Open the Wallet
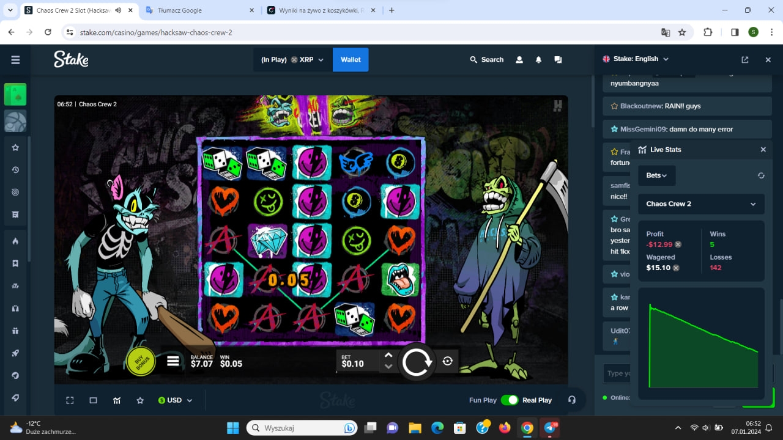 click(351, 59)
